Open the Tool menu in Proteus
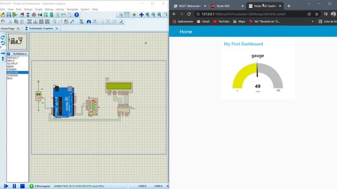The width and height of the screenshot is (337, 189). coord(19,9)
